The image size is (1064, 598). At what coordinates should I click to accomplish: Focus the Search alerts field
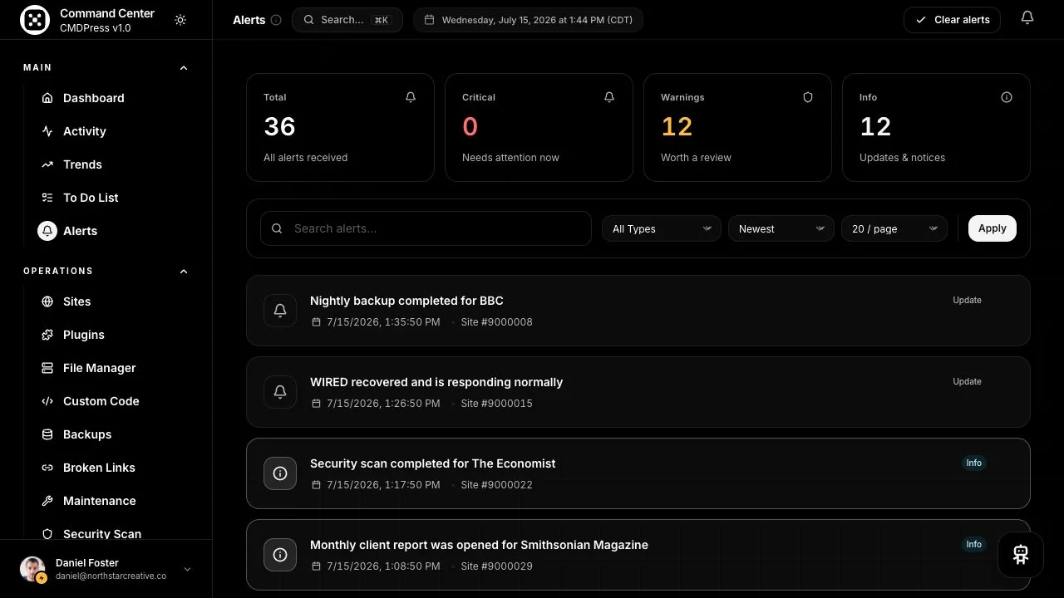click(x=426, y=228)
